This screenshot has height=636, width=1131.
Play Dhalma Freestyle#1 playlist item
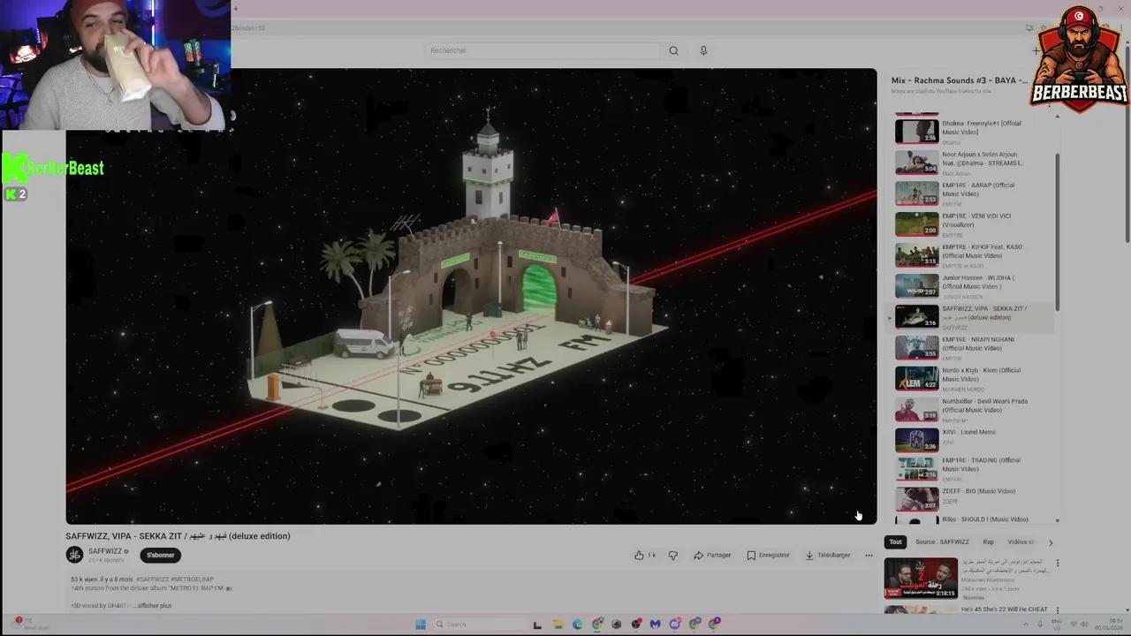[972, 132]
